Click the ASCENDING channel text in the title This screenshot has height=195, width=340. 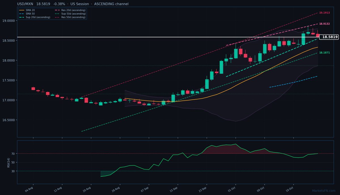click(x=111, y=4)
